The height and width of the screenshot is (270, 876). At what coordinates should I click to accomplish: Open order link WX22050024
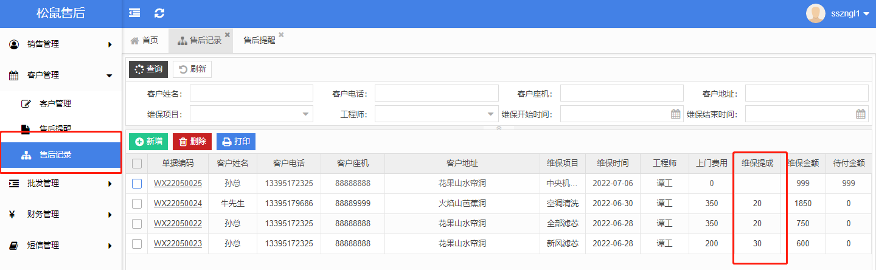pyautogui.click(x=178, y=204)
